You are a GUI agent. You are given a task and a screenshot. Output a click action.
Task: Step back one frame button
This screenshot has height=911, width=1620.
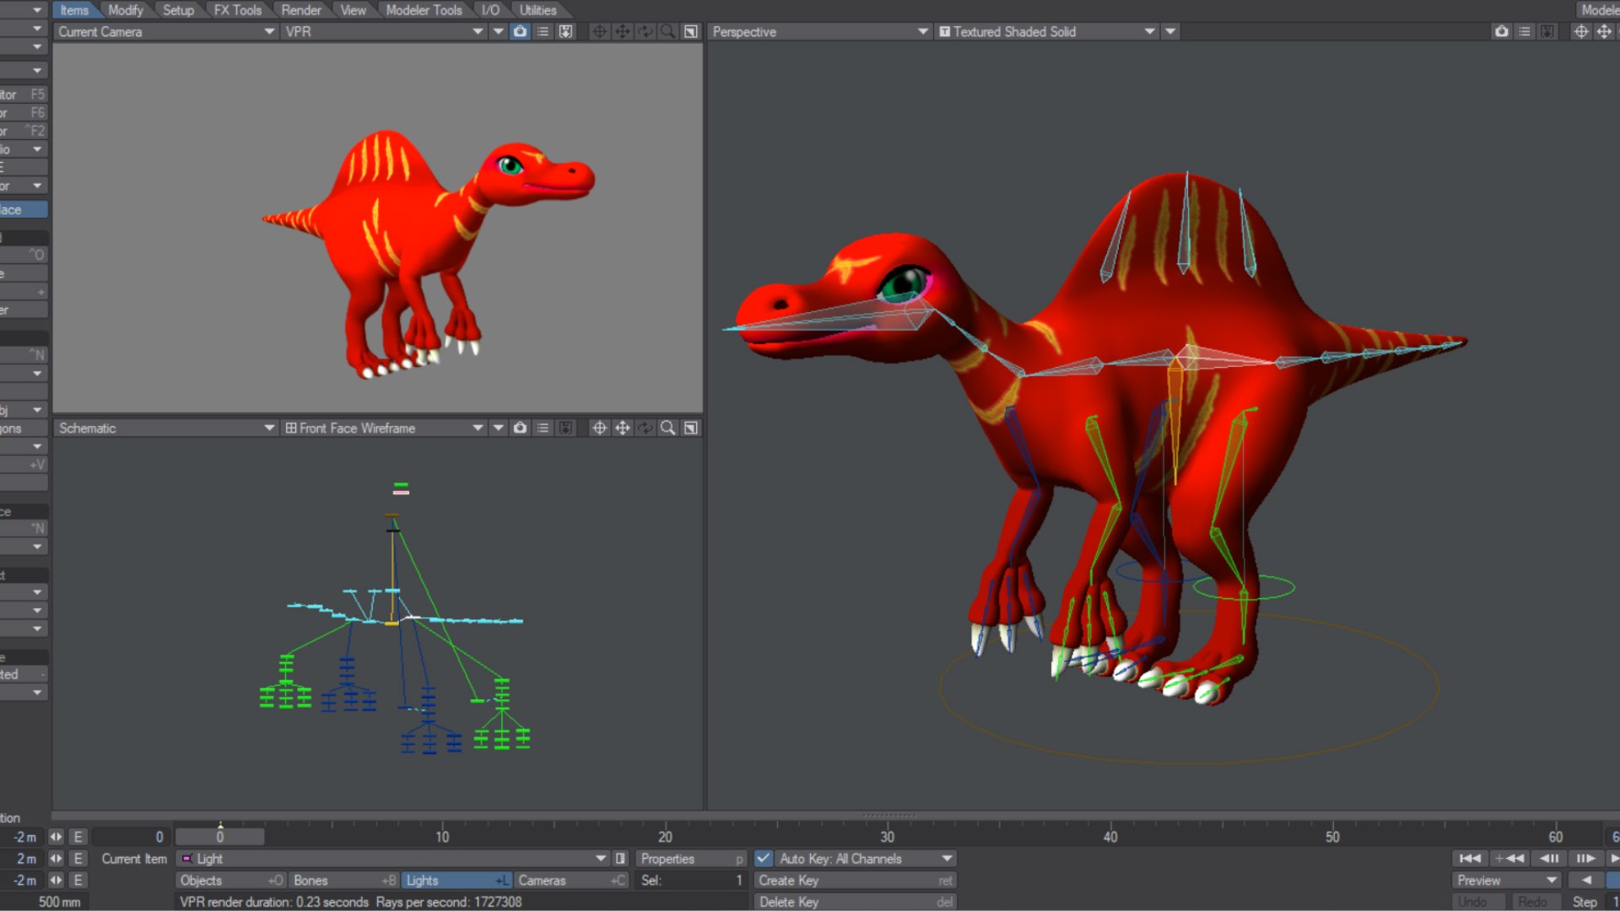(x=1549, y=859)
